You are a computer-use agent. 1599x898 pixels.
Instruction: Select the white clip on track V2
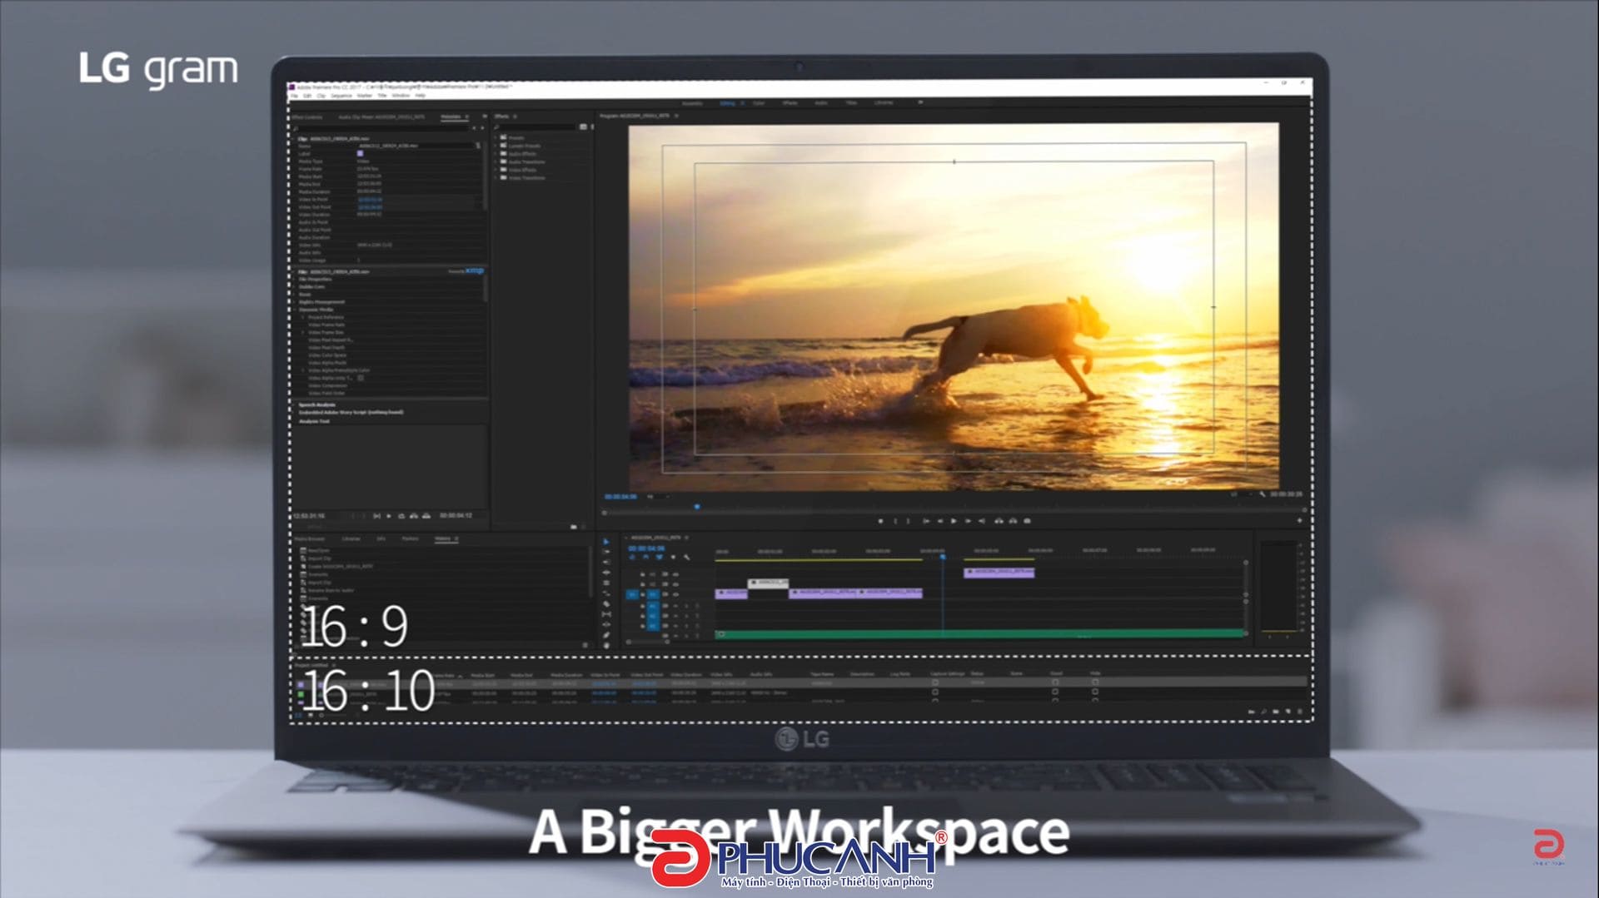tap(768, 583)
